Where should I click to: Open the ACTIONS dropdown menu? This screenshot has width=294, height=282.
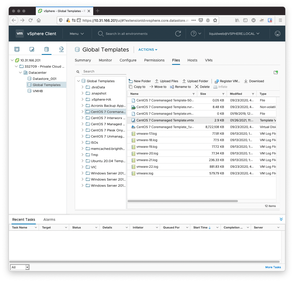148,50
